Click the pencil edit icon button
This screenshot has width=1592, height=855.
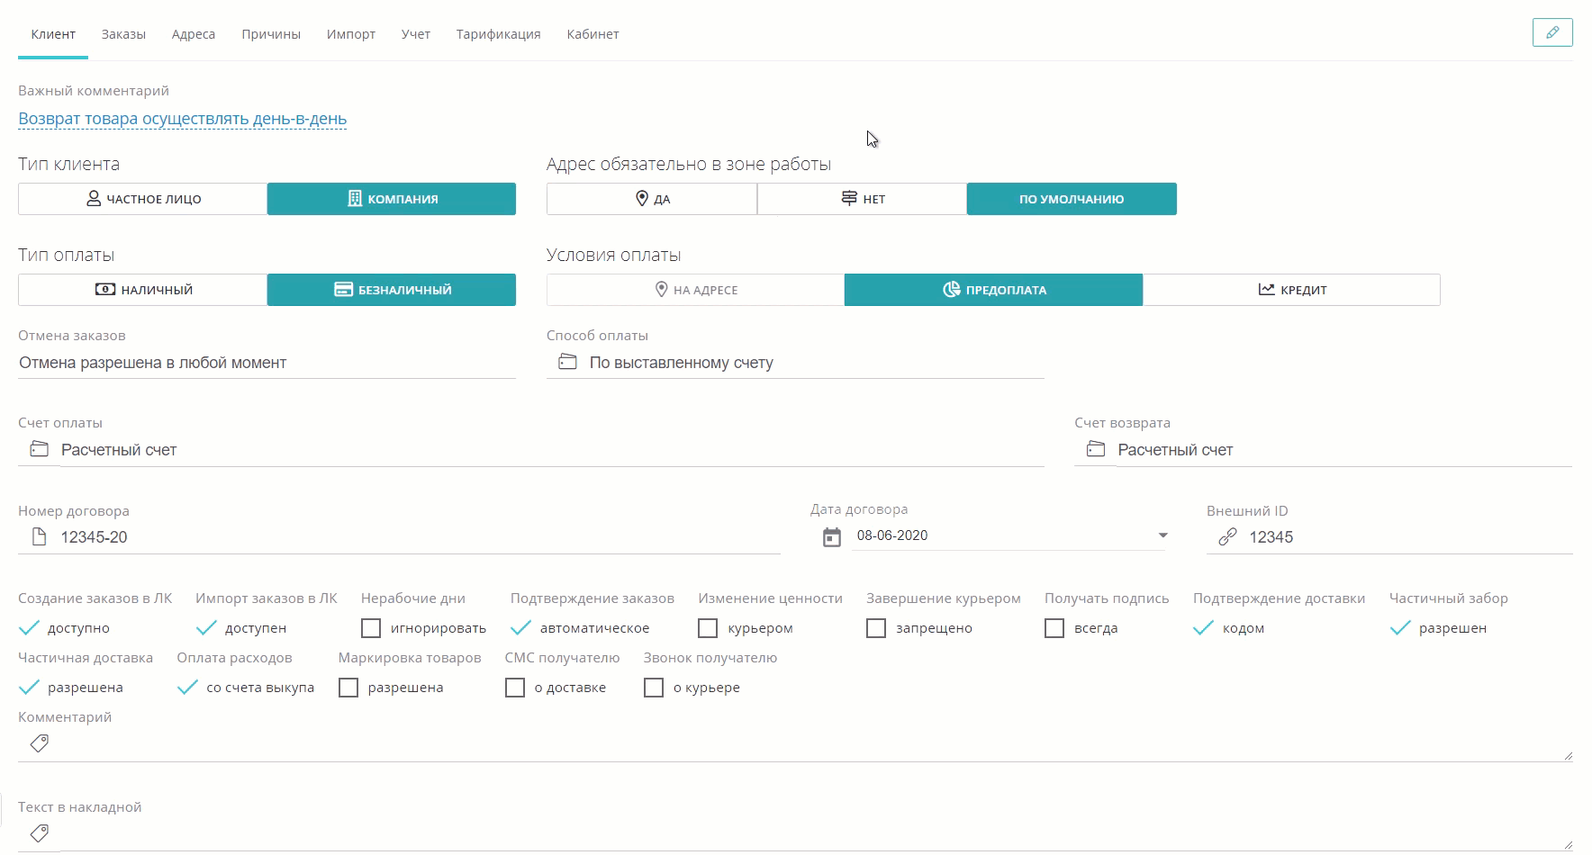pos(1552,32)
